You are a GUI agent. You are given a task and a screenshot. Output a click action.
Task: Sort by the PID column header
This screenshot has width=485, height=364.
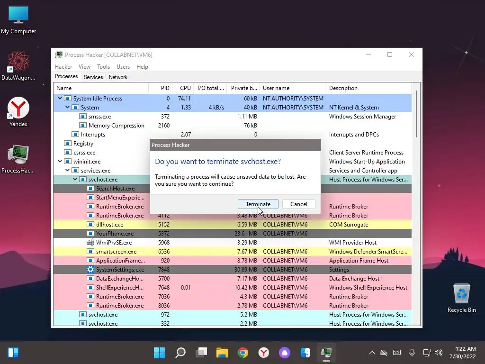pos(160,88)
